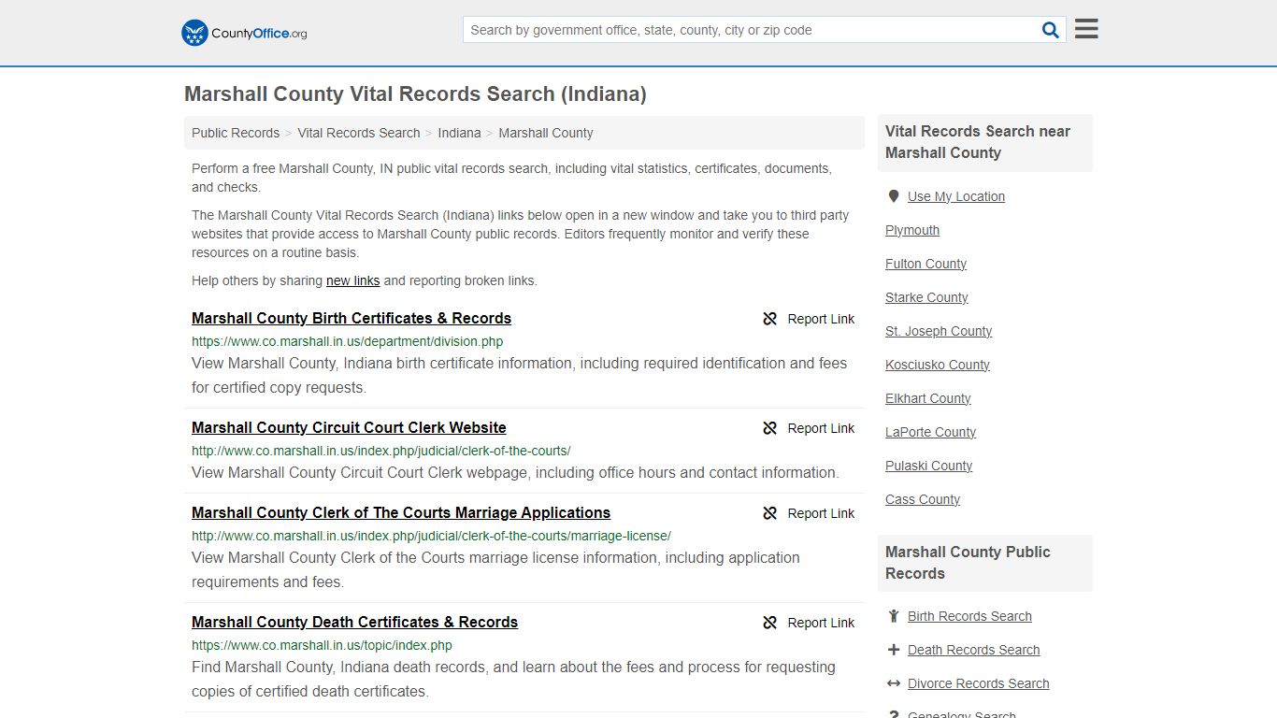Click the search magnifier icon
Screen dimensions: 1277x718
[1051, 30]
